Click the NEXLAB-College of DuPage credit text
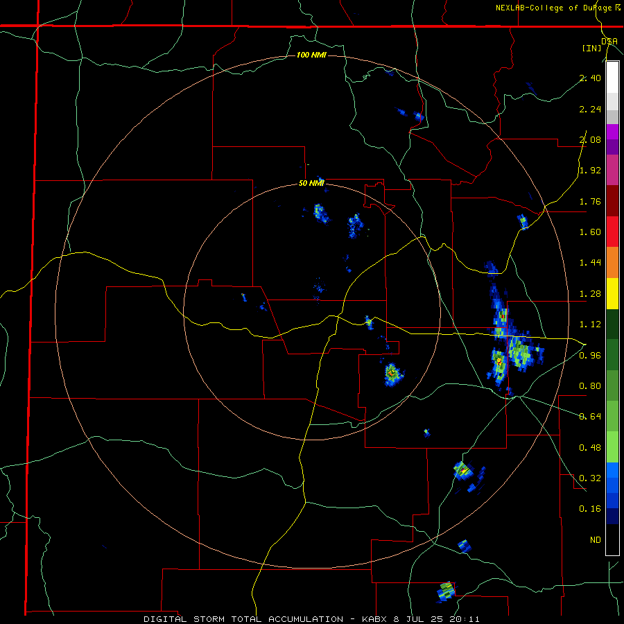 (557, 8)
